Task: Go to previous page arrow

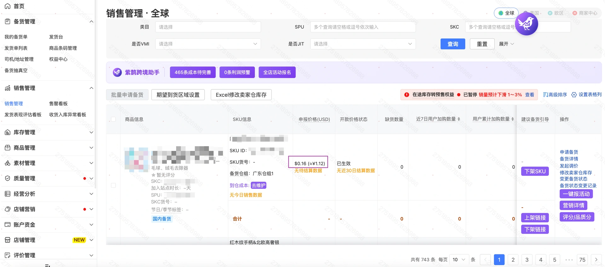Action: pos(485,259)
